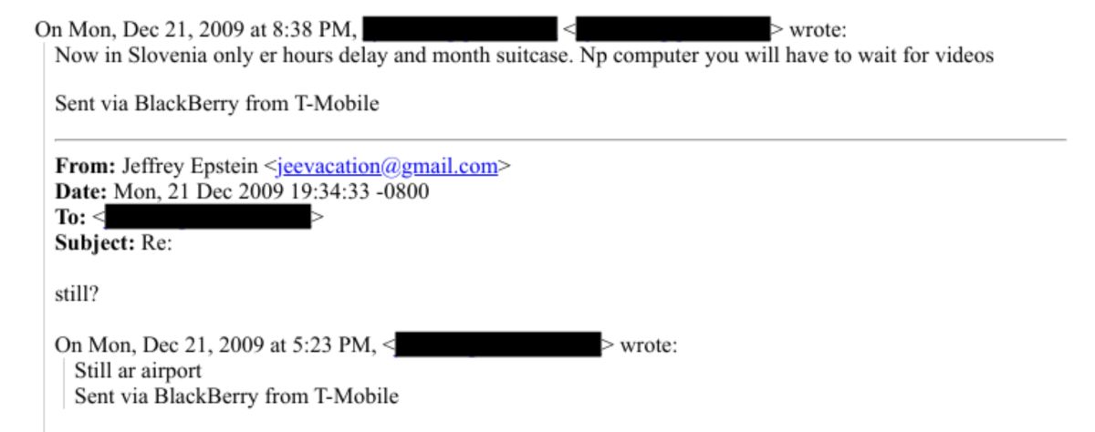Click the BlackBerry signature above the divider line

click(217, 103)
